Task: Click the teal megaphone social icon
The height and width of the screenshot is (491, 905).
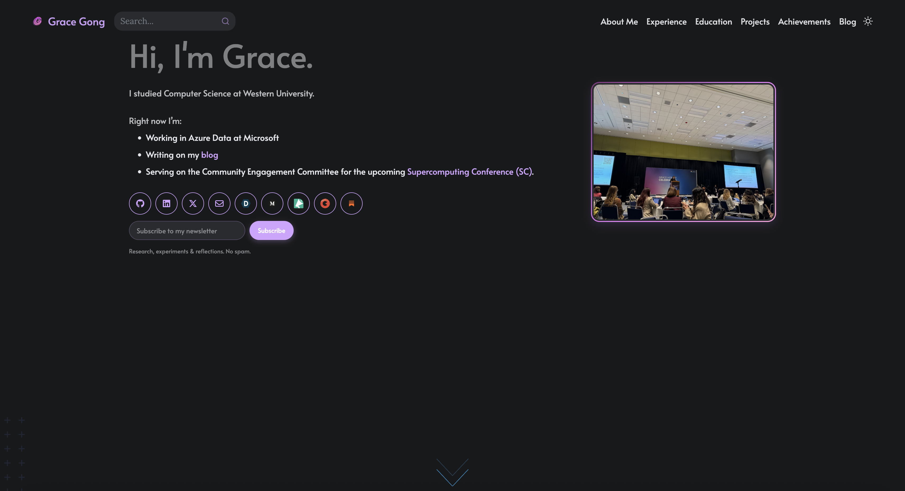Action: 299,203
